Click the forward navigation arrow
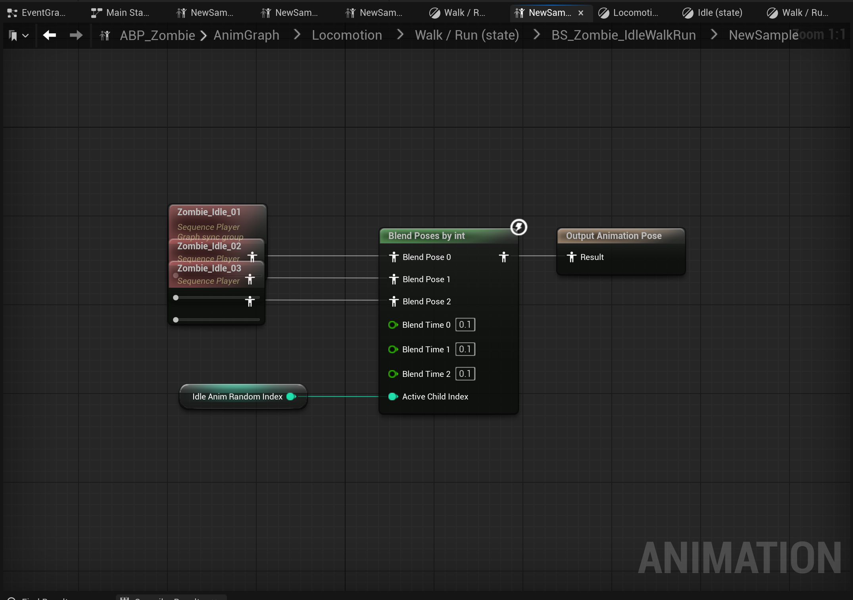The height and width of the screenshot is (600, 853). click(76, 35)
